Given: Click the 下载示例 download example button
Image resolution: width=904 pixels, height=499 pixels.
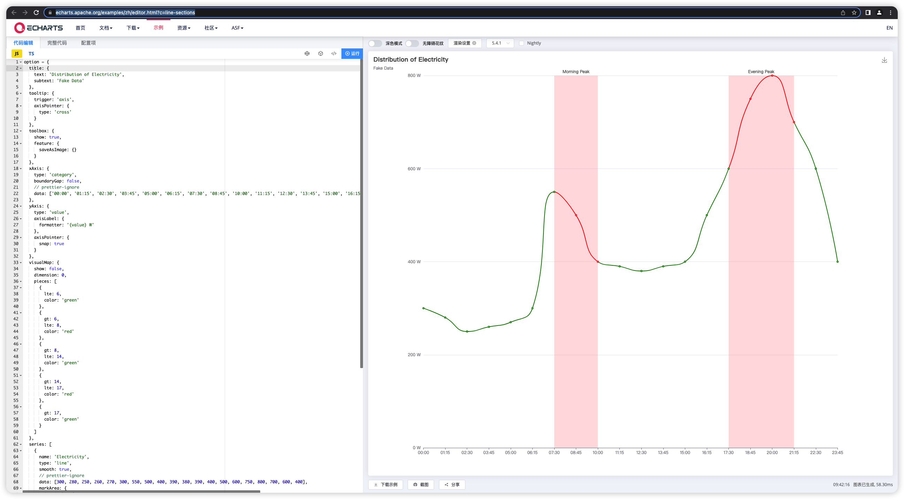Looking at the screenshot, I should point(385,484).
